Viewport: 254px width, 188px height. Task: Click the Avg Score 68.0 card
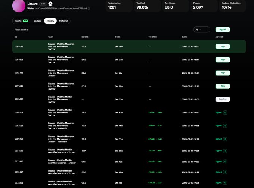pos(176,6)
